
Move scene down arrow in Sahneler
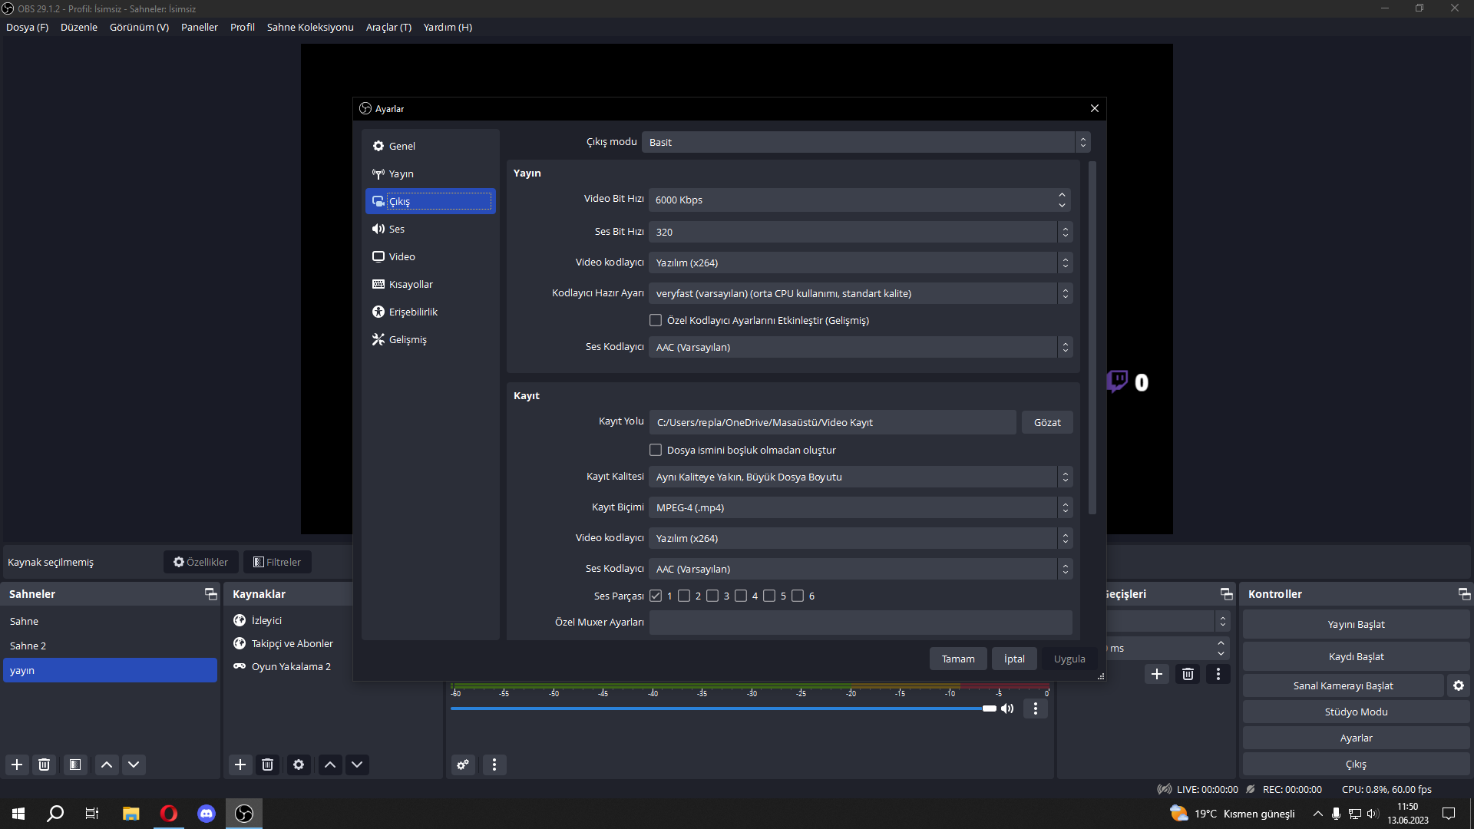(x=134, y=765)
